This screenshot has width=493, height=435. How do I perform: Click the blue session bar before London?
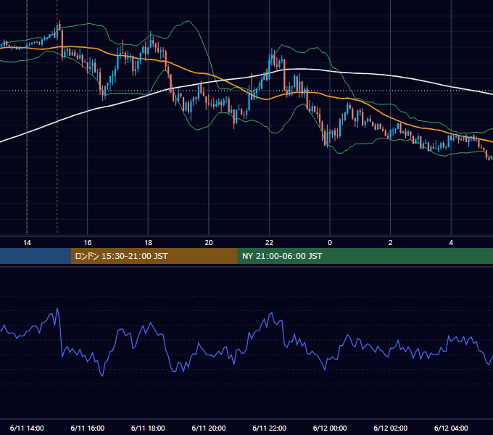pyautogui.click(x=36, y=256)
